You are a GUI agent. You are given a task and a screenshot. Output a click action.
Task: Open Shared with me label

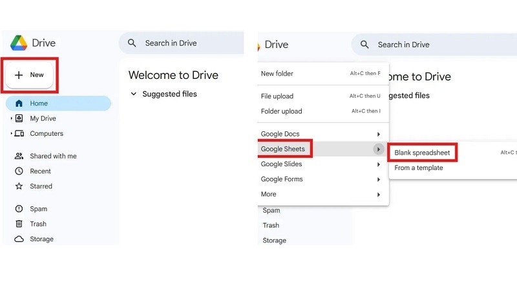point(53,156)
